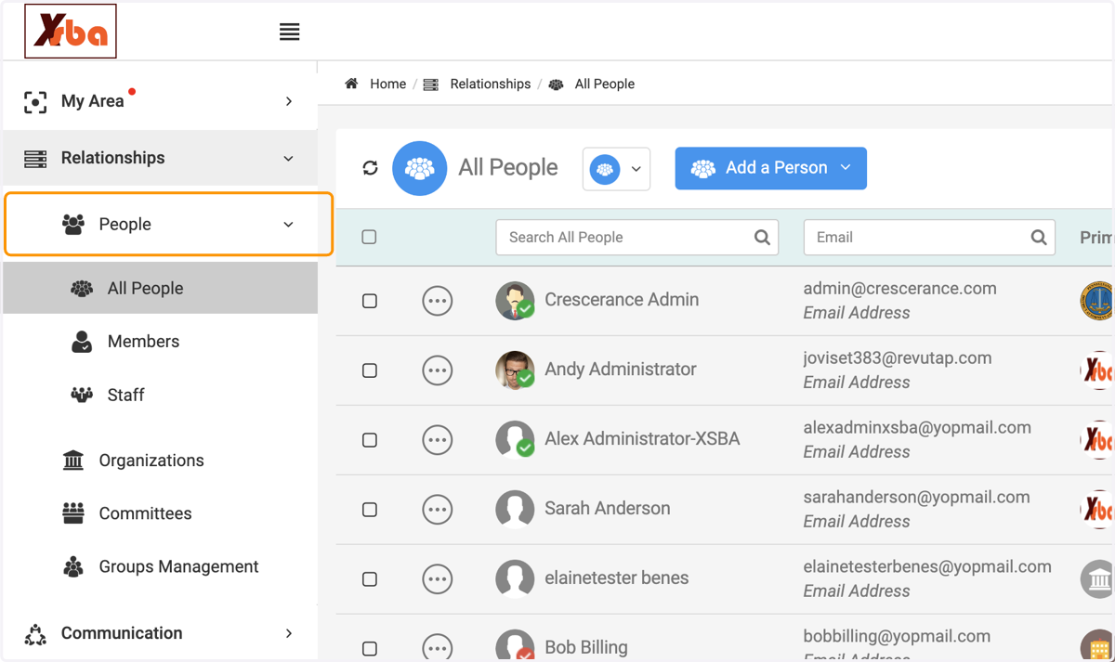Click the Relationships list icon in sidebar
This screenshot has height=662, width=1115.
tap(35, 158)
